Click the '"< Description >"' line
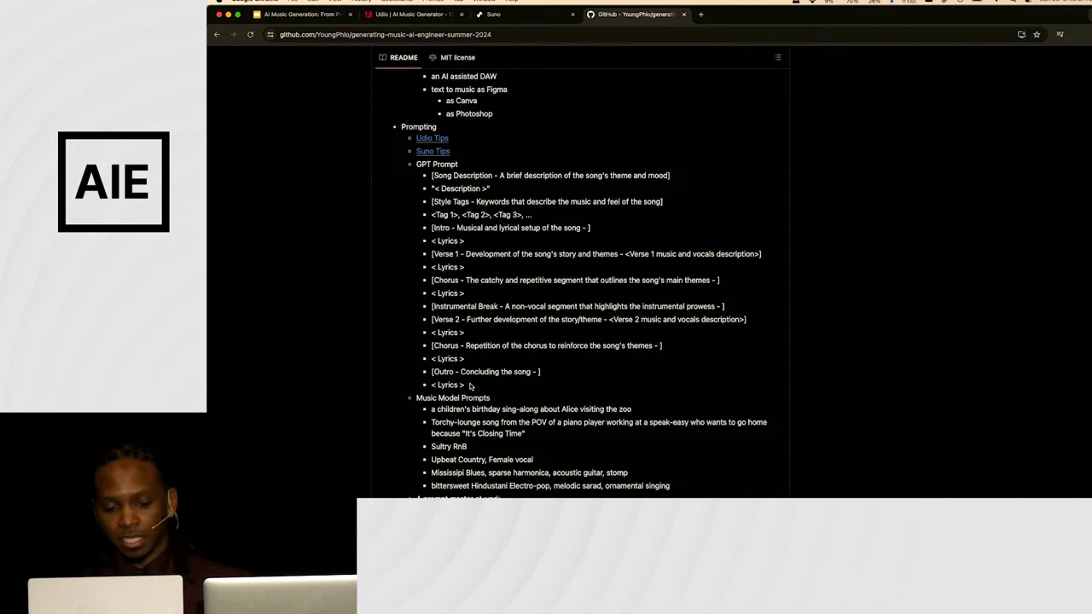The width and height of the screenshot is (1092, 614). pyautogui.click(x=460, y=189)
